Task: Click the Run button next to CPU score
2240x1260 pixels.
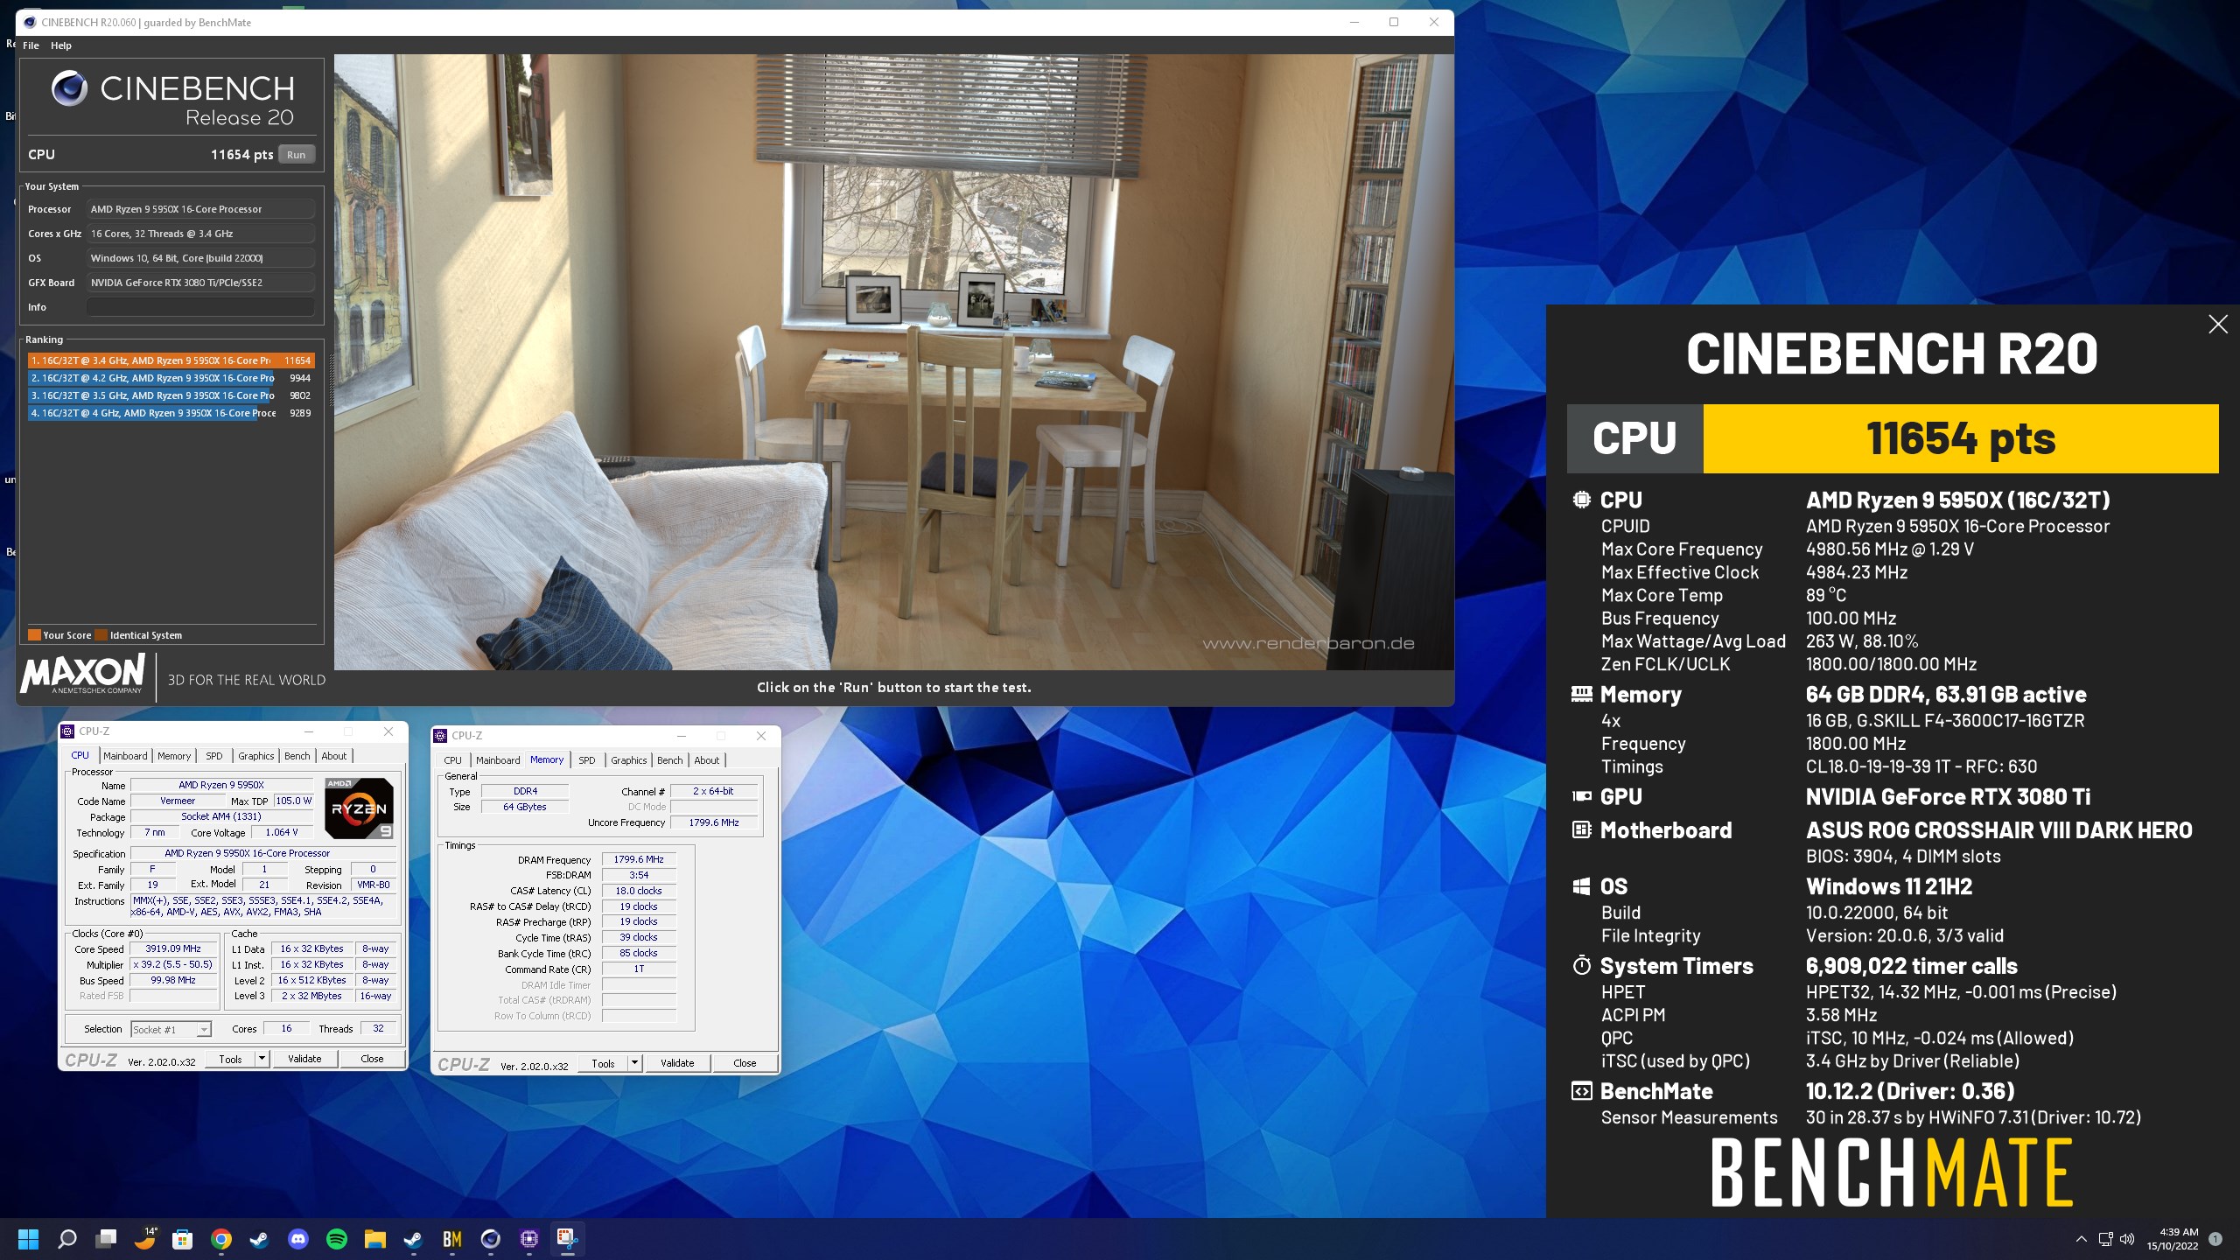Action: [297, 155]
